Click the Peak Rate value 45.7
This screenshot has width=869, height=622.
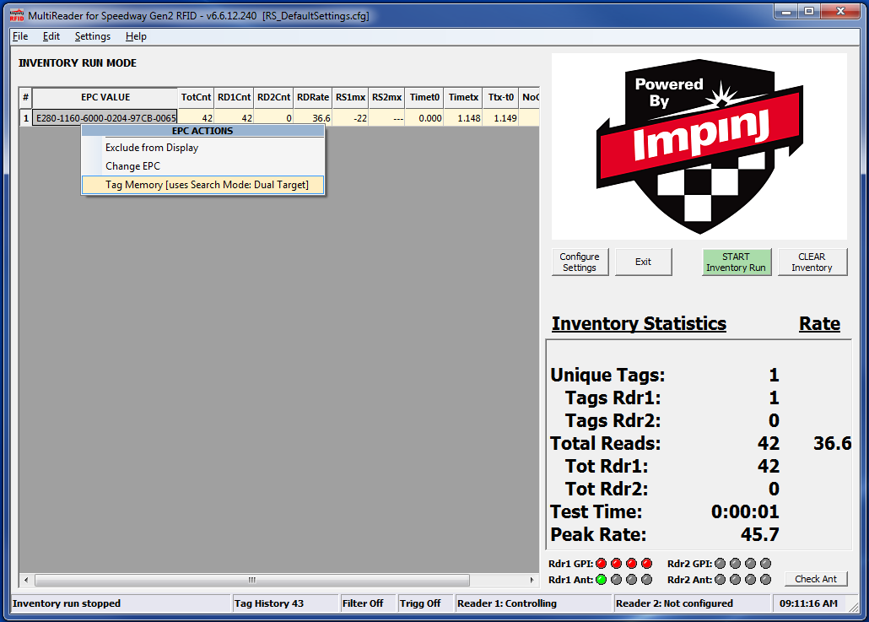[x=760, y=534]
